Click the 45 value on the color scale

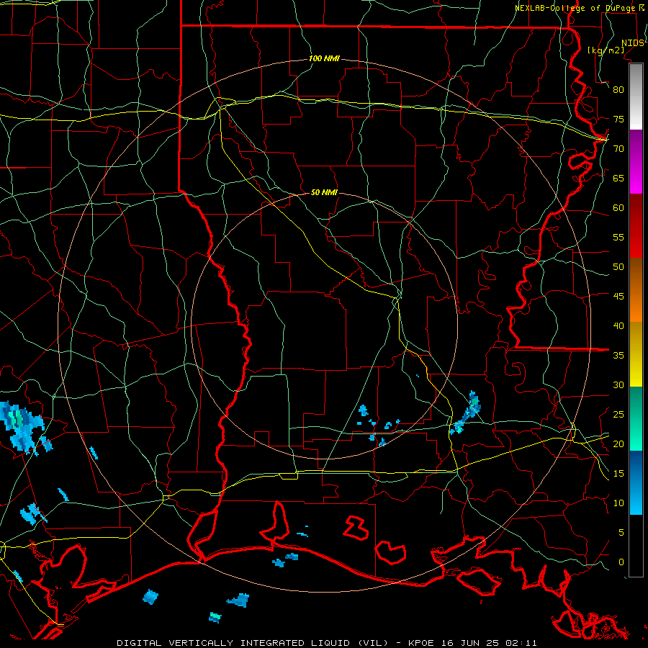[618, 297]
